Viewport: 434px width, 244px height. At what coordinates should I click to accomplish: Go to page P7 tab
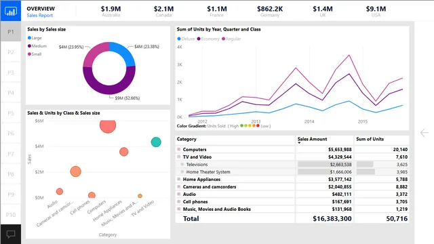tap(11, 154)
